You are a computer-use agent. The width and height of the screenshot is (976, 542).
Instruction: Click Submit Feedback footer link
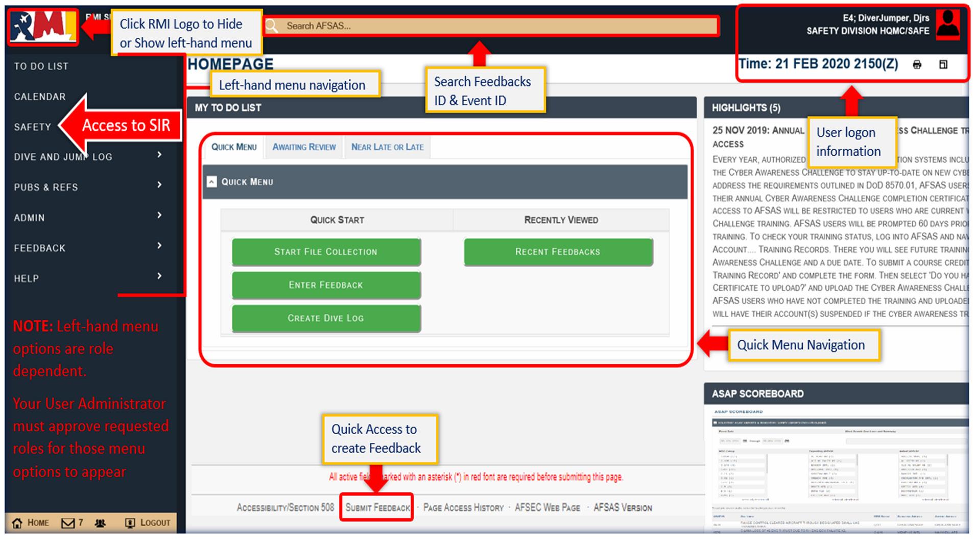[x=377, y=508]
